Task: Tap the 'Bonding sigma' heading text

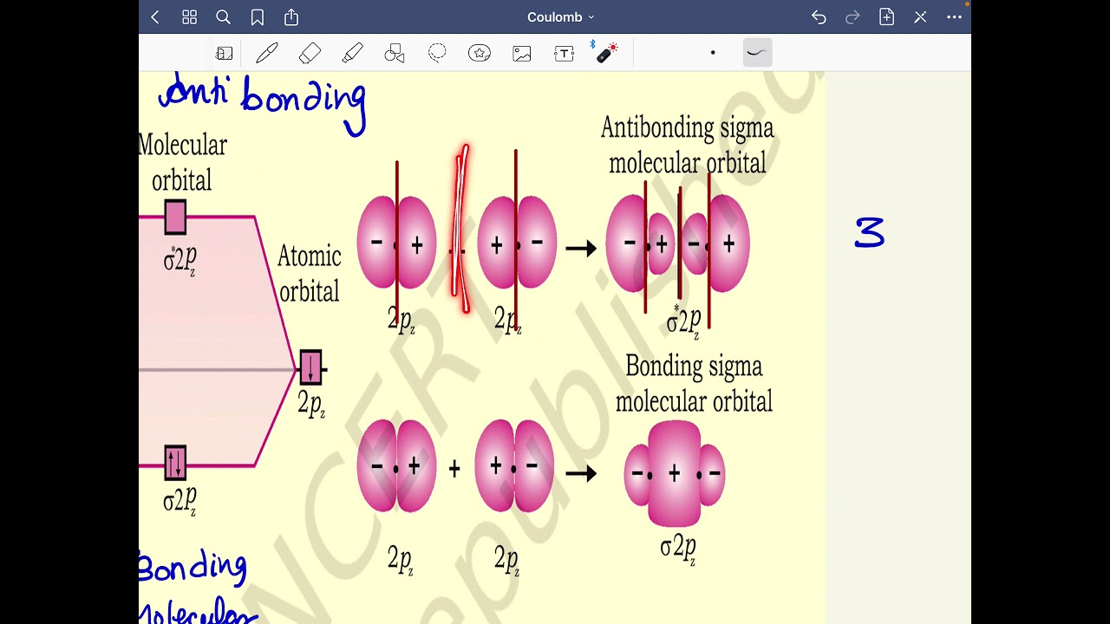Action: click(x=694, y=367)
